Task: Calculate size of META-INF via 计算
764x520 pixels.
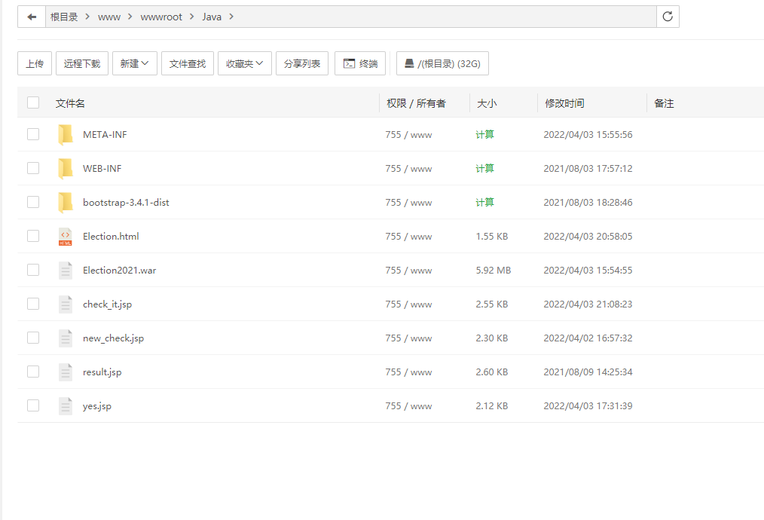Action: tap(484, 134)
